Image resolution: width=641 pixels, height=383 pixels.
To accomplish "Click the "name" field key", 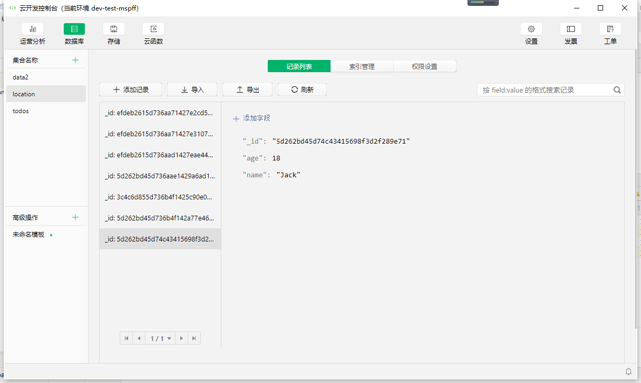I will tap(257, 175).
